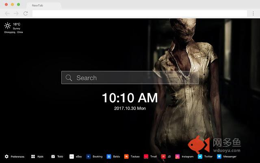Launch the Booking shortcut icon
Image resolution: width=260 pixels, height=163 pixels.
[x=89, y=156]
